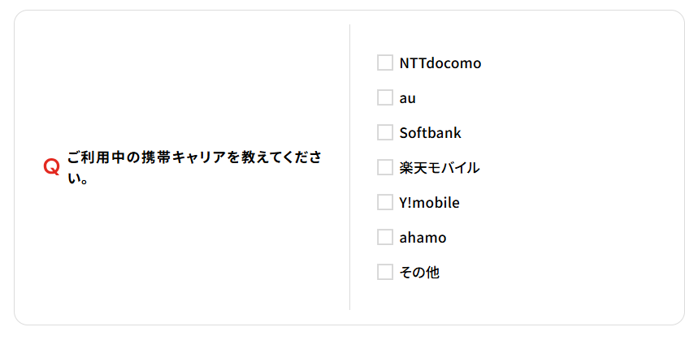Click the Softbank label text

[x=430, y=133]
